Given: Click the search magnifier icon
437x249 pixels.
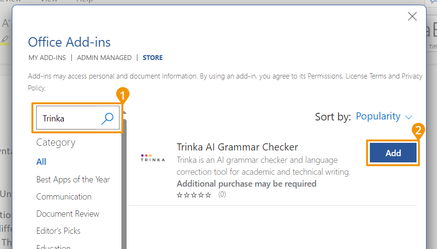Looking at the screenshot, I should click(108, 118).
